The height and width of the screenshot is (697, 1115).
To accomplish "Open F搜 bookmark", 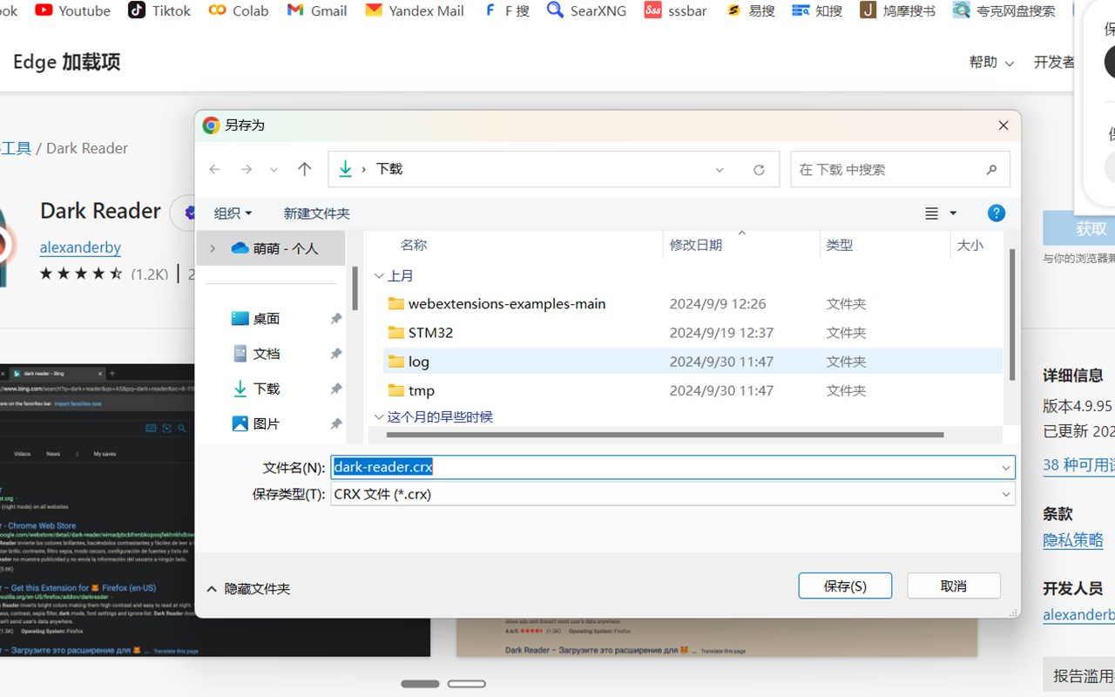I will point(506,10).
